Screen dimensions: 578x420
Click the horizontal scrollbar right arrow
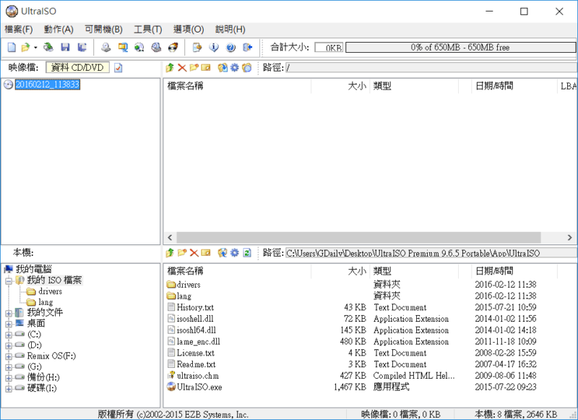[x=570, y=238]
